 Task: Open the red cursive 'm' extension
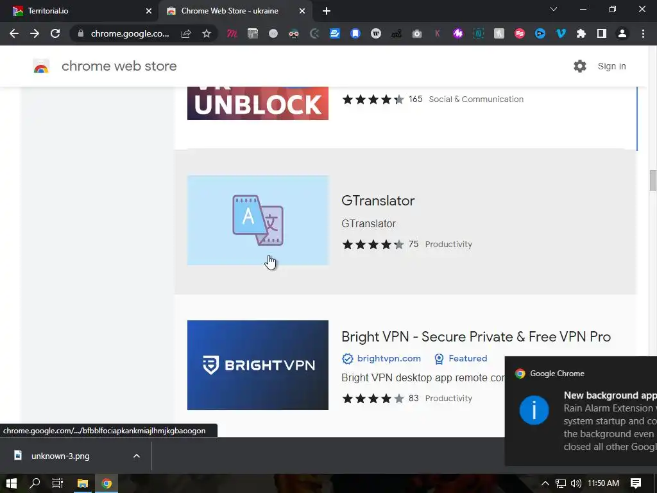[232, 33]
